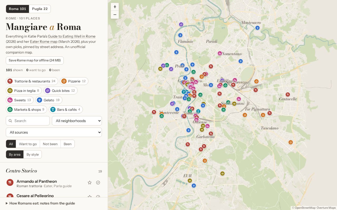Click the orange pizzeria pin near Tor Pignattara
Viewport: 337px width, 210px height.
pyautogui.click(x=263, y=115)
